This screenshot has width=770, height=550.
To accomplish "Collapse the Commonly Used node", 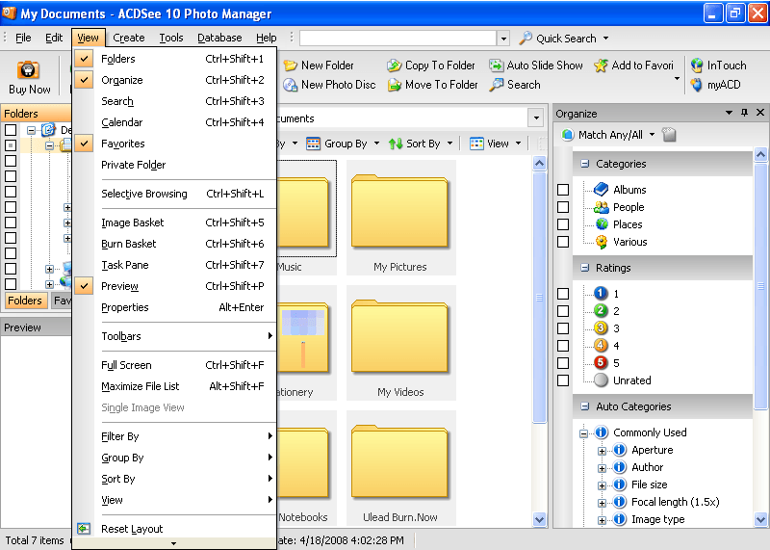I will tap(583, 433).
